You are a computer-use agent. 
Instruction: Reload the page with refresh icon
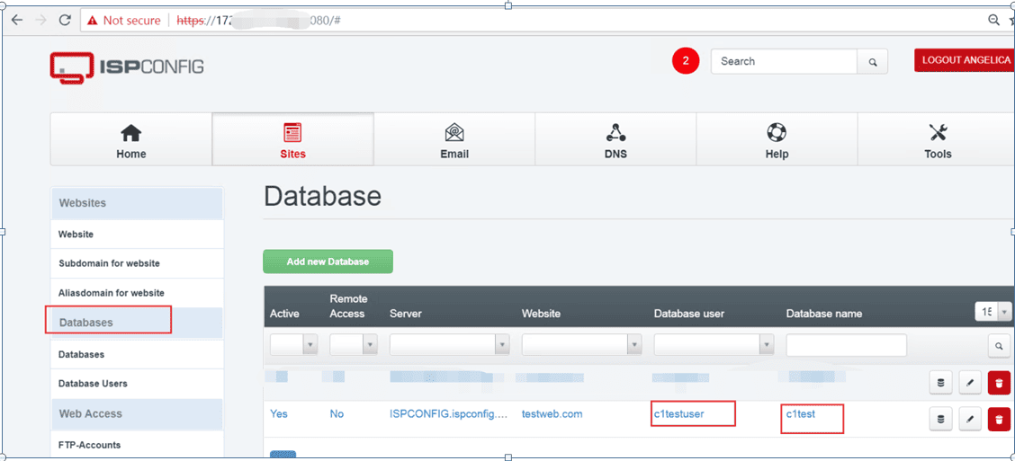coord(65,20)
